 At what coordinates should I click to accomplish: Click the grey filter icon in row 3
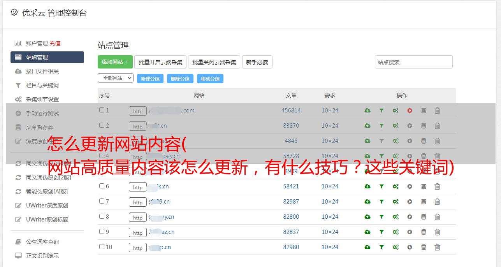click(x=381, y=141)
